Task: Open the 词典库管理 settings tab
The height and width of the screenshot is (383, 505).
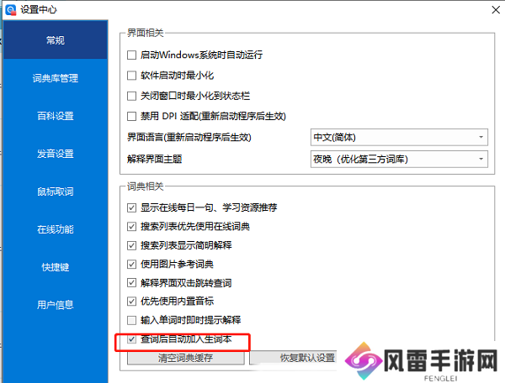Action: 56,78
